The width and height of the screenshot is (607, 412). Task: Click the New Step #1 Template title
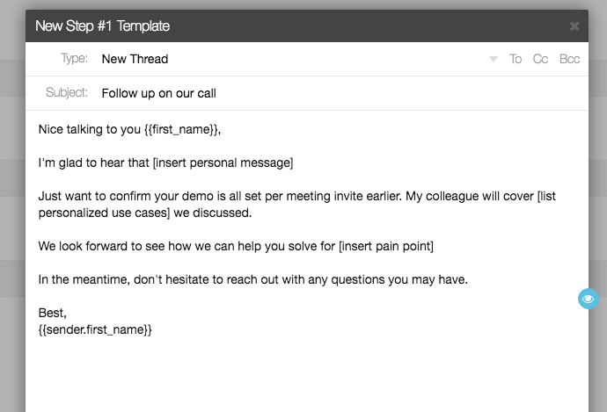(x=102, y=26)
